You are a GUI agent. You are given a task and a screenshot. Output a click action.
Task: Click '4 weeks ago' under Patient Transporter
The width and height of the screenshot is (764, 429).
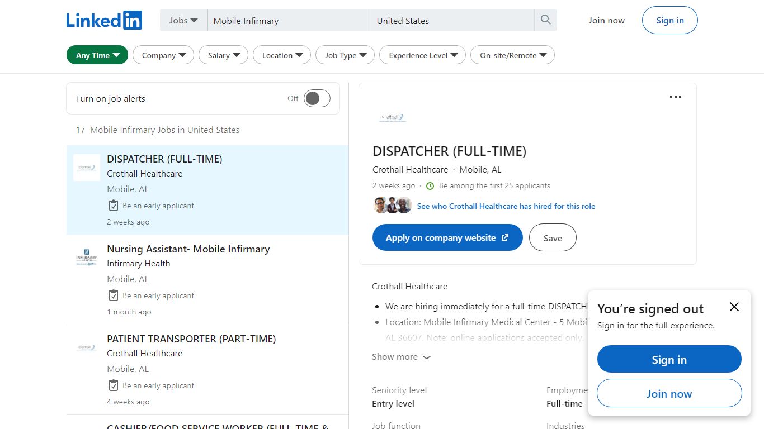(128, 402)
